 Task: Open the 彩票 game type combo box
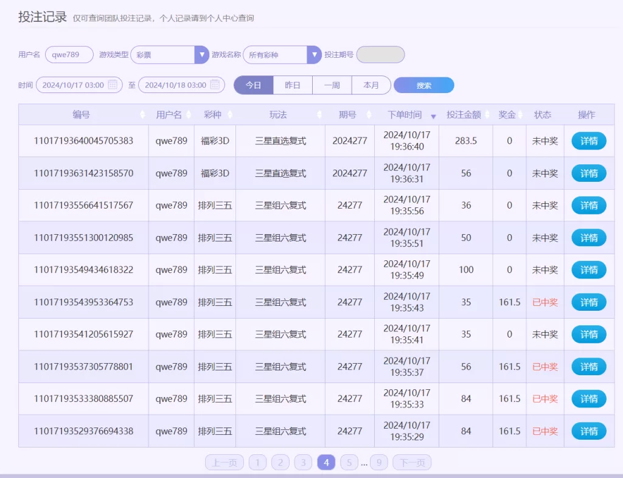170,55
